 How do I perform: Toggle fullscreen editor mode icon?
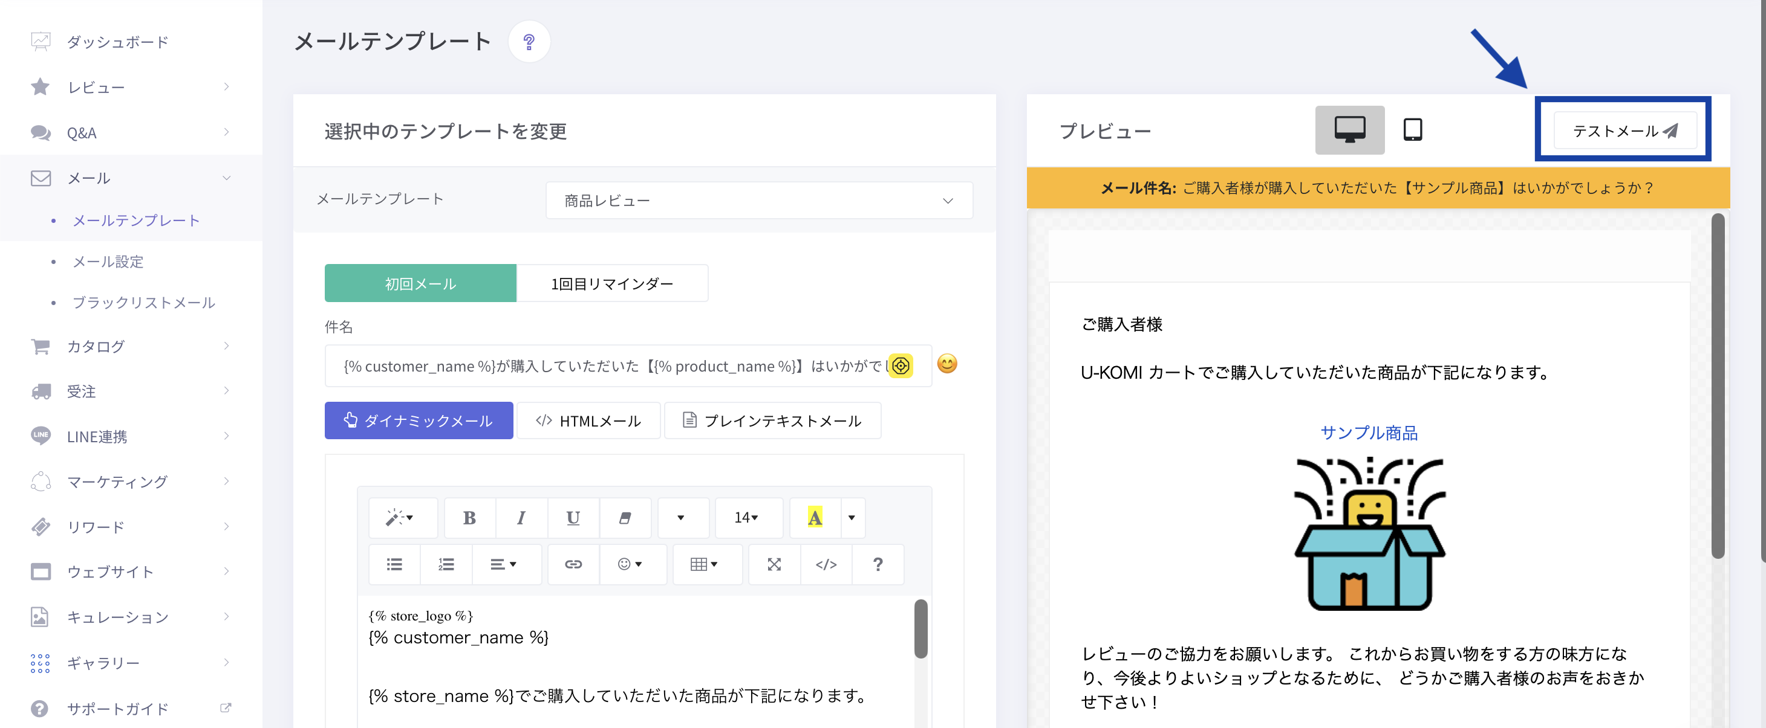tap(774, 564)
